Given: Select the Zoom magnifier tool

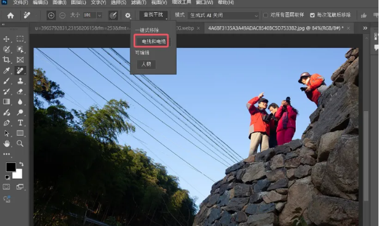Looking at the screenshot, I should (x=20, y=143).
